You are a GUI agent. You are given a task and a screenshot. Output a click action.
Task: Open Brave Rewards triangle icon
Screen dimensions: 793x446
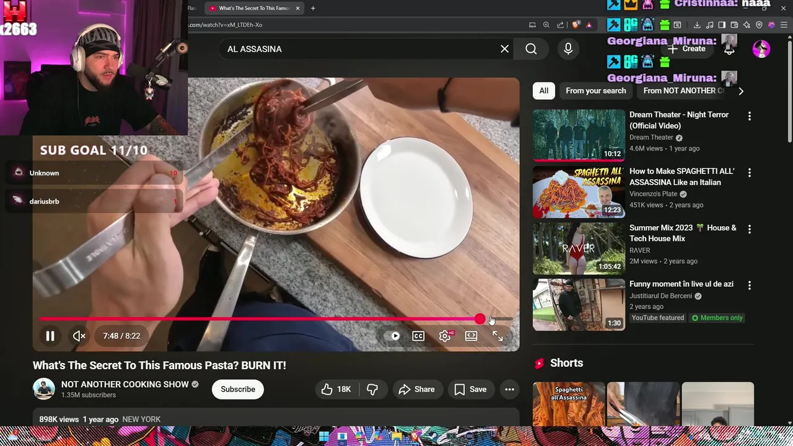click(x=589, y=25)
